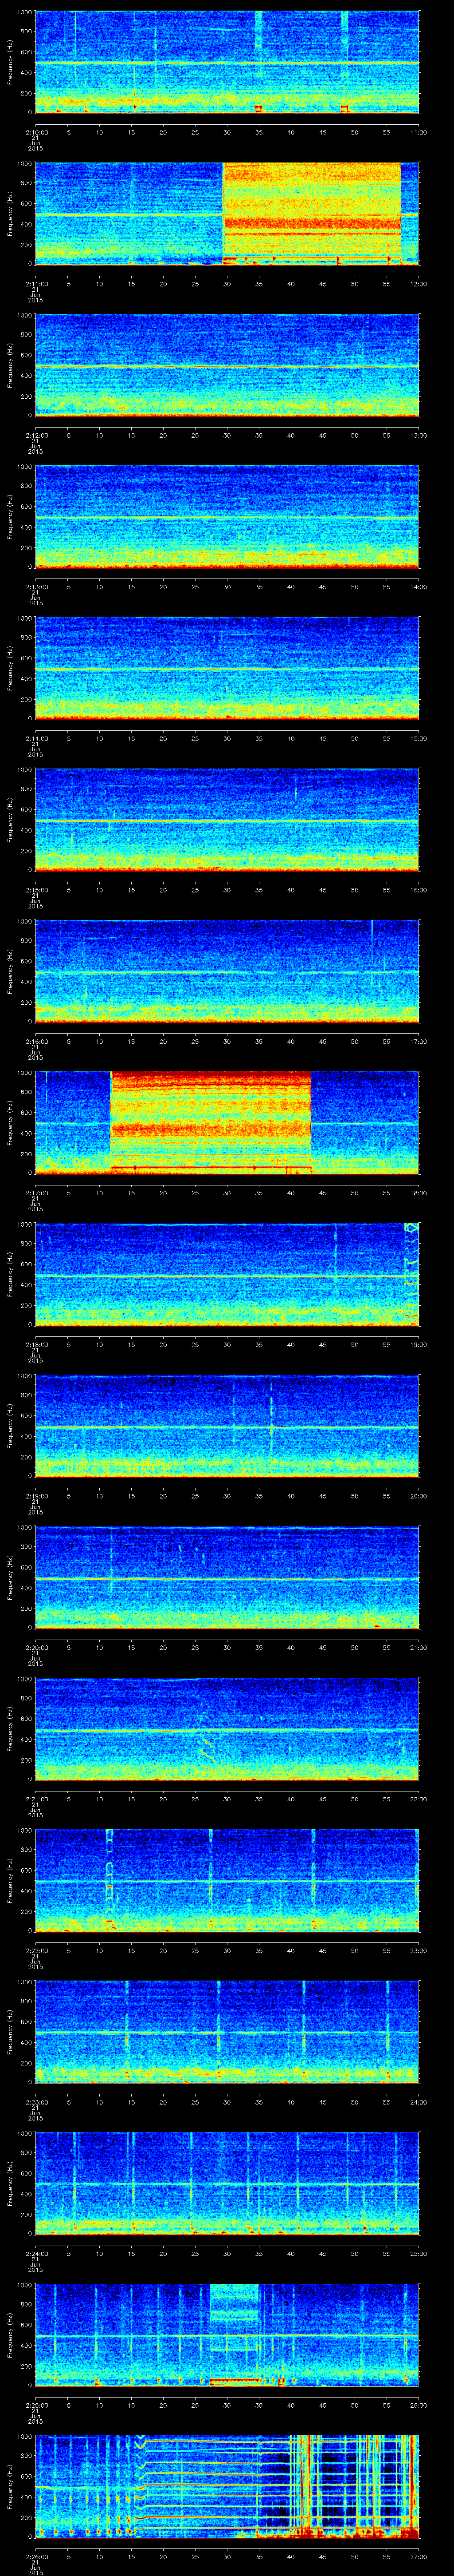Click the "21:00" end time label
The width and height of the screenshot is (454, 2576).
(419, 1647)
